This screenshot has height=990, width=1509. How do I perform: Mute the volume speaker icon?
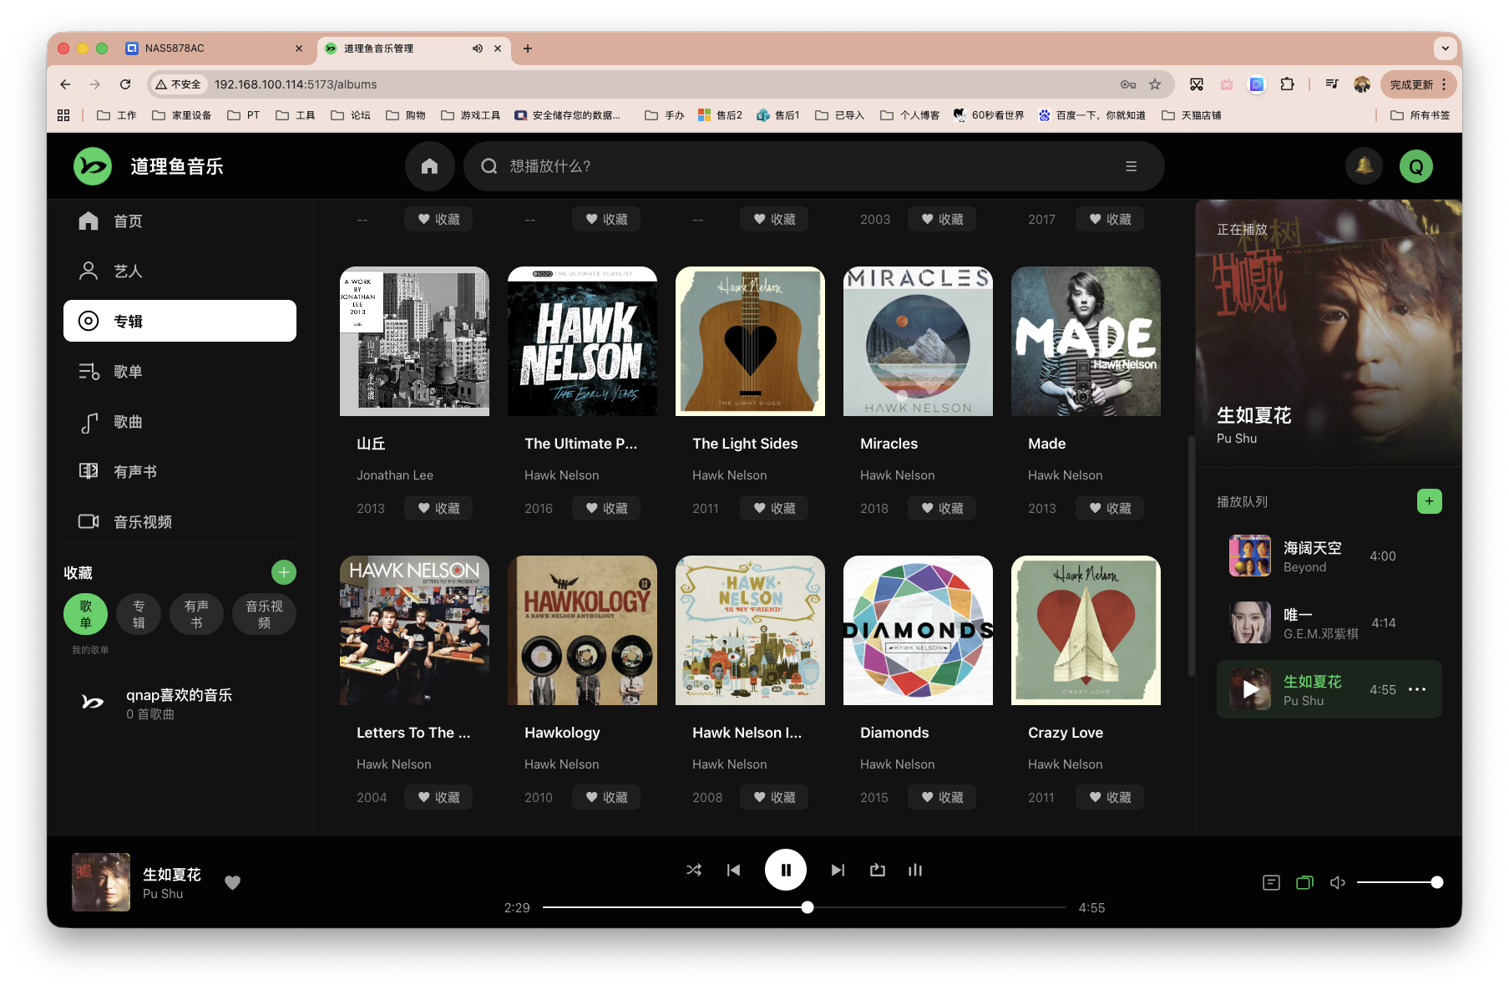coord(1337,882)
